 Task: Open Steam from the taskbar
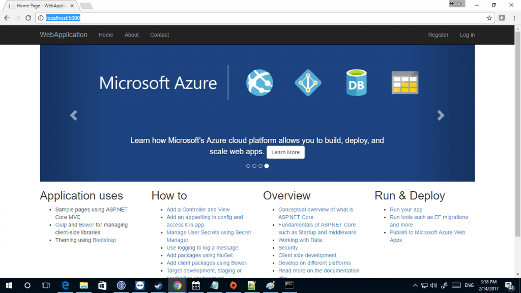pyautogui.click(x=158, y=285)
